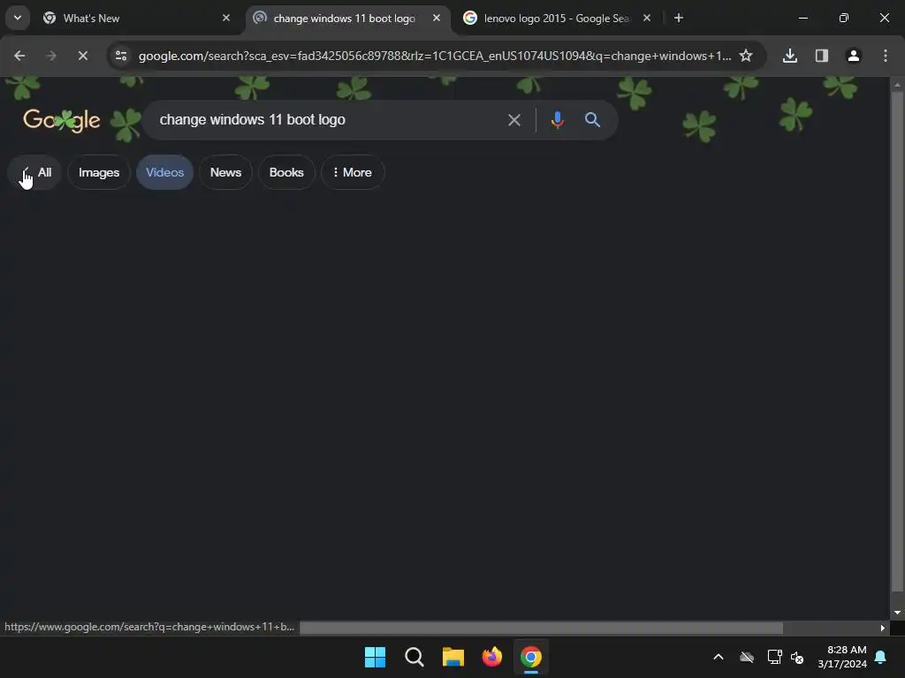
Task: Expand the More search filters menu
Action: 353,172
